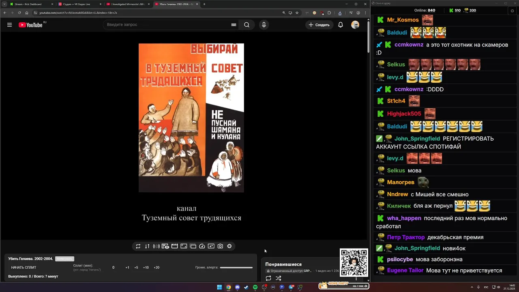The width and height of the screenshot is (519, 292).
Task: Click the picture-in-picture frame toolbar icon
Action: pos(184,246)
